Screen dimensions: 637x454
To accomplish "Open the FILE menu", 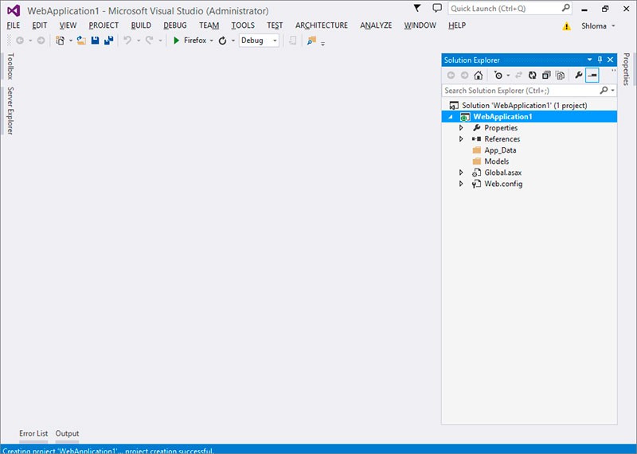I will click(x=14, y=25).
